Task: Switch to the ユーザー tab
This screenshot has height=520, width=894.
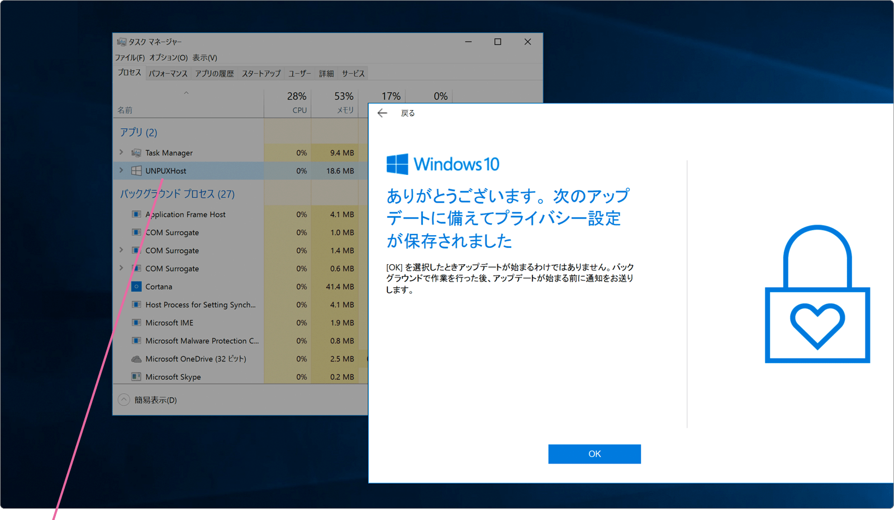Action: [300, 74]
